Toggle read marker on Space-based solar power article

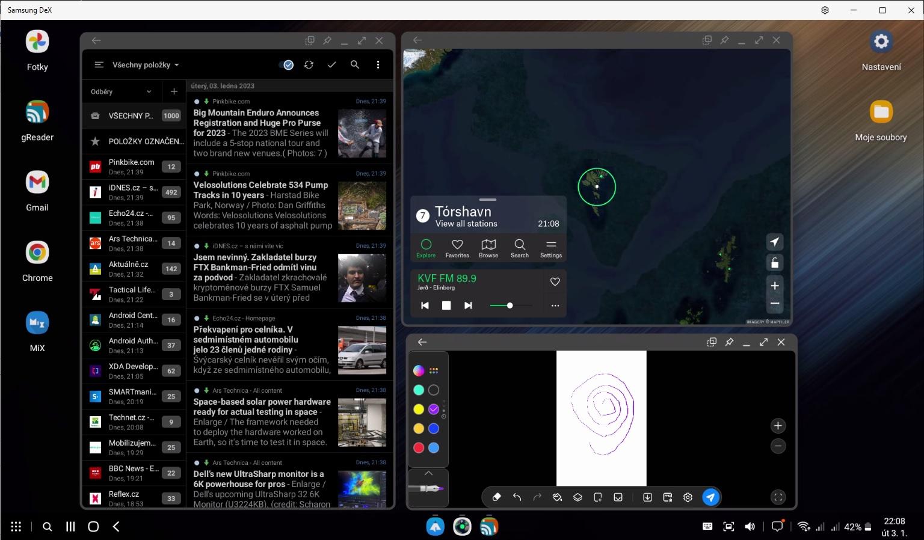point(197,390)
